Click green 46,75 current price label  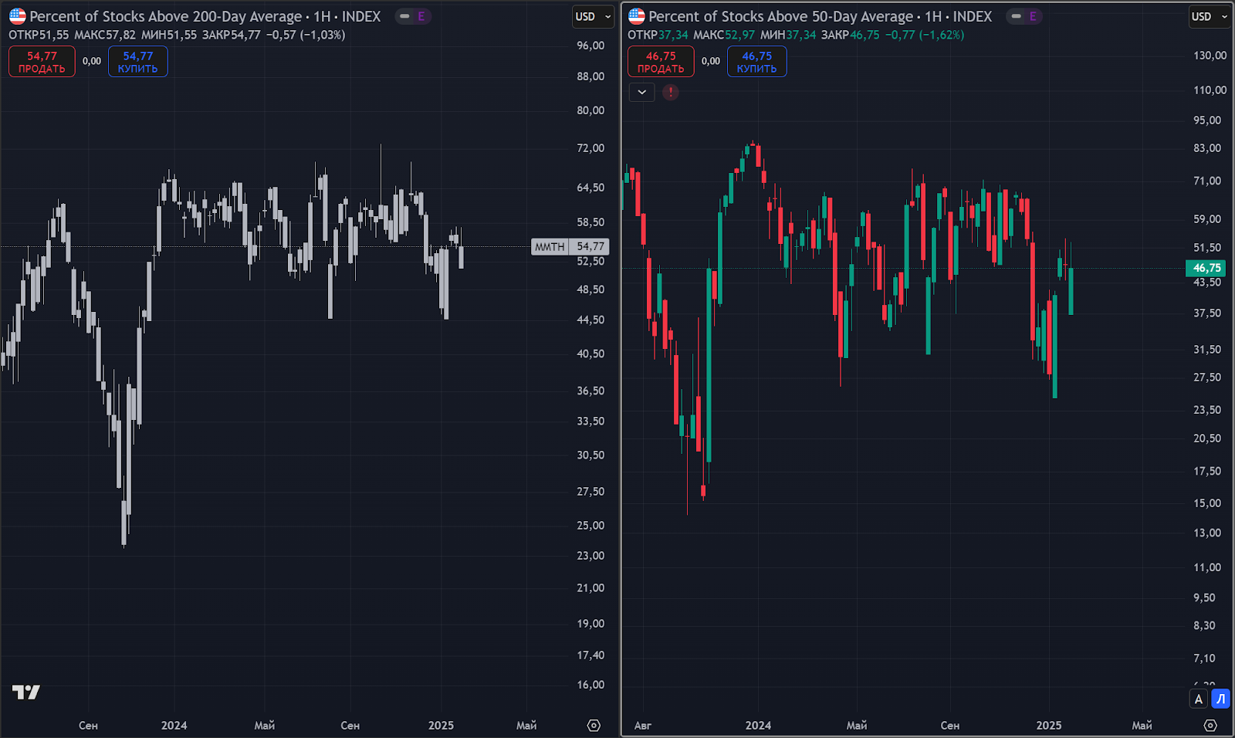(1206, 268)
